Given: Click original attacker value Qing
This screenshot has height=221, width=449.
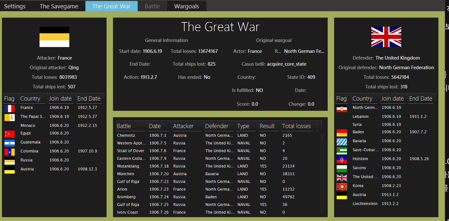Looking at the screenshot, I should click(x=73, y=68).
